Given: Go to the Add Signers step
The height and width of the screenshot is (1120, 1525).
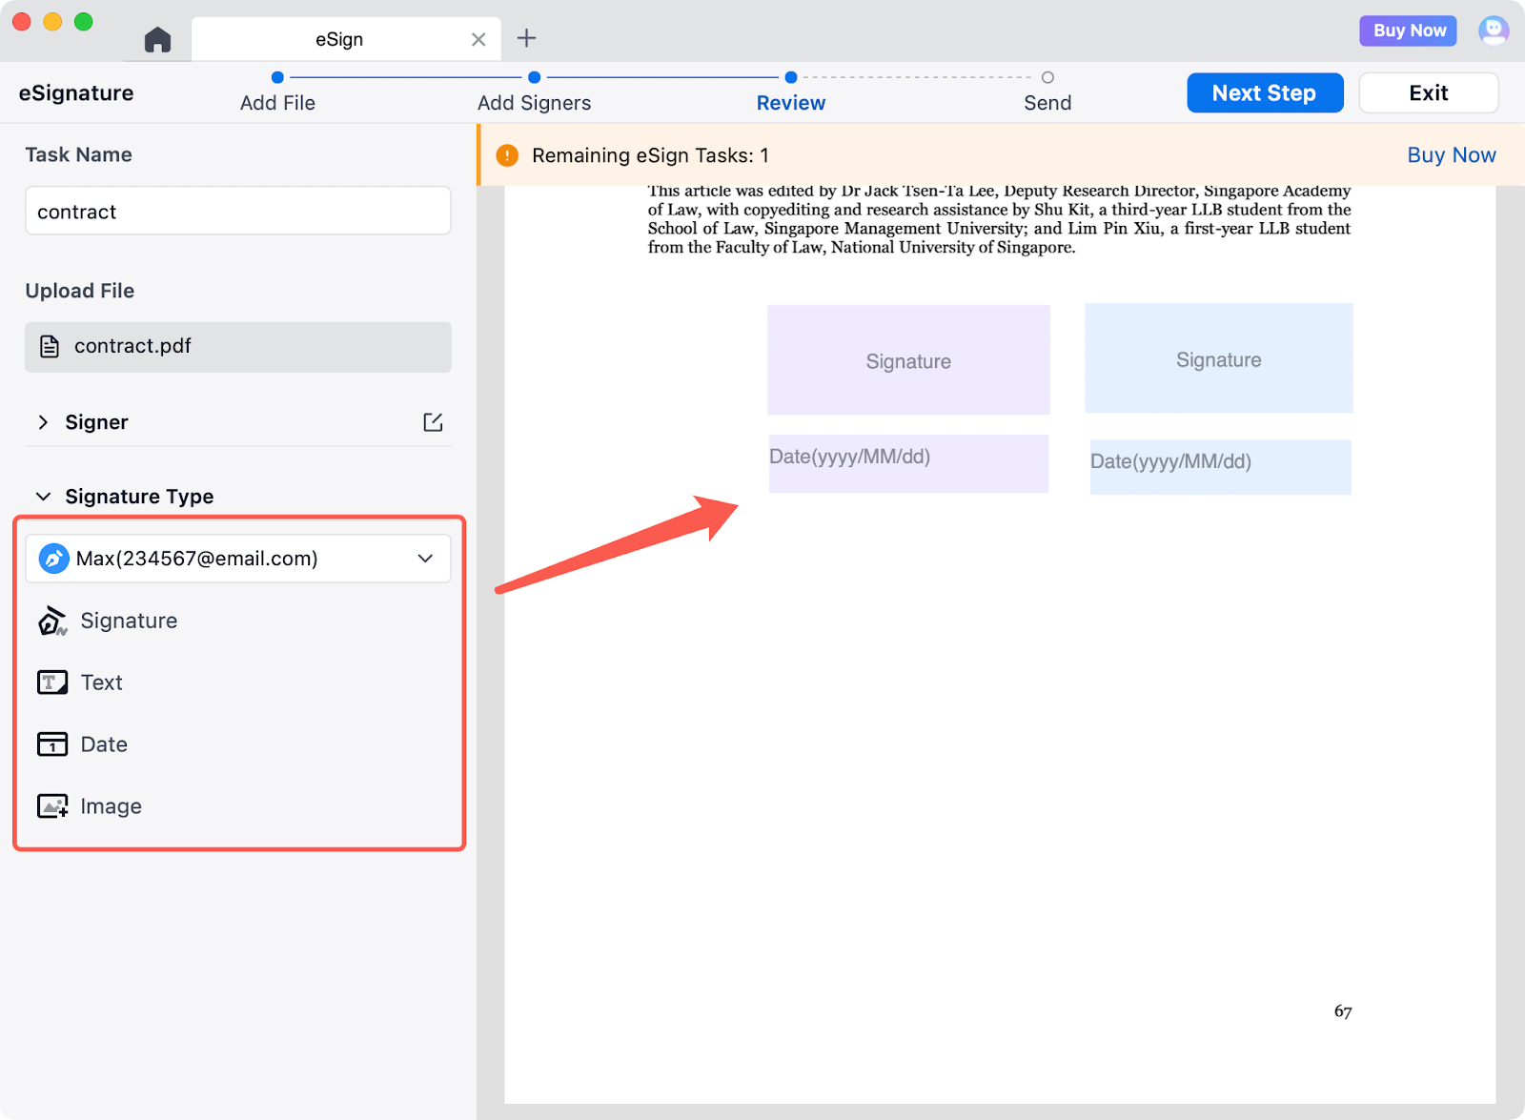Looking at the screenshot, I should [534, 102].
